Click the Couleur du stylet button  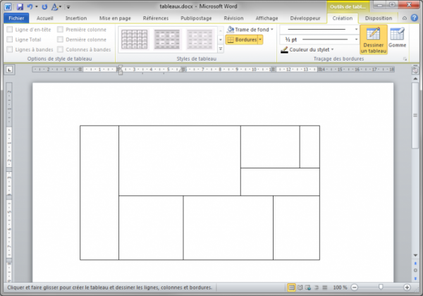coord(307,50)
